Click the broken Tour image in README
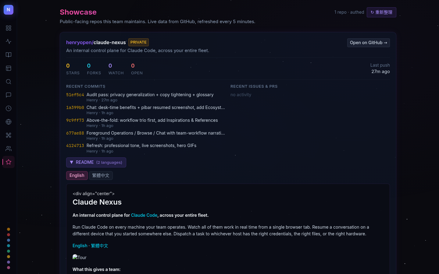Image resolution: width=439 pixels, height=274 pixels. click(80, 257)
